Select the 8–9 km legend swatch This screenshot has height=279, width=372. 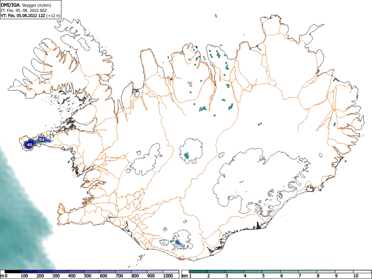[326, 272]
